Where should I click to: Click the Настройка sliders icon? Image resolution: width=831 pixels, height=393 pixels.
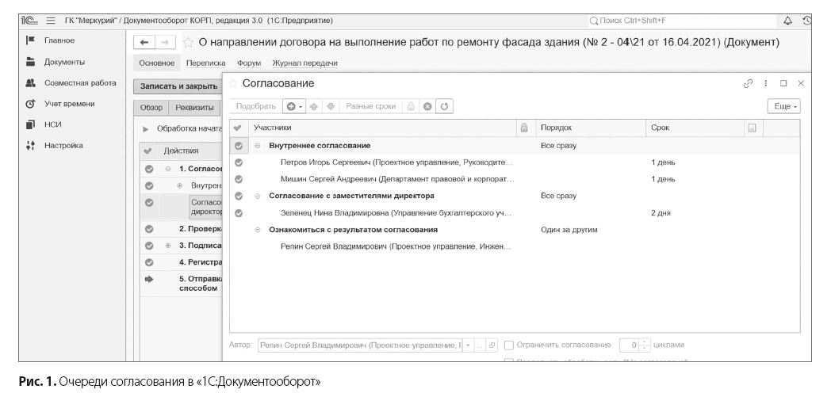click(x=30, y=146)
